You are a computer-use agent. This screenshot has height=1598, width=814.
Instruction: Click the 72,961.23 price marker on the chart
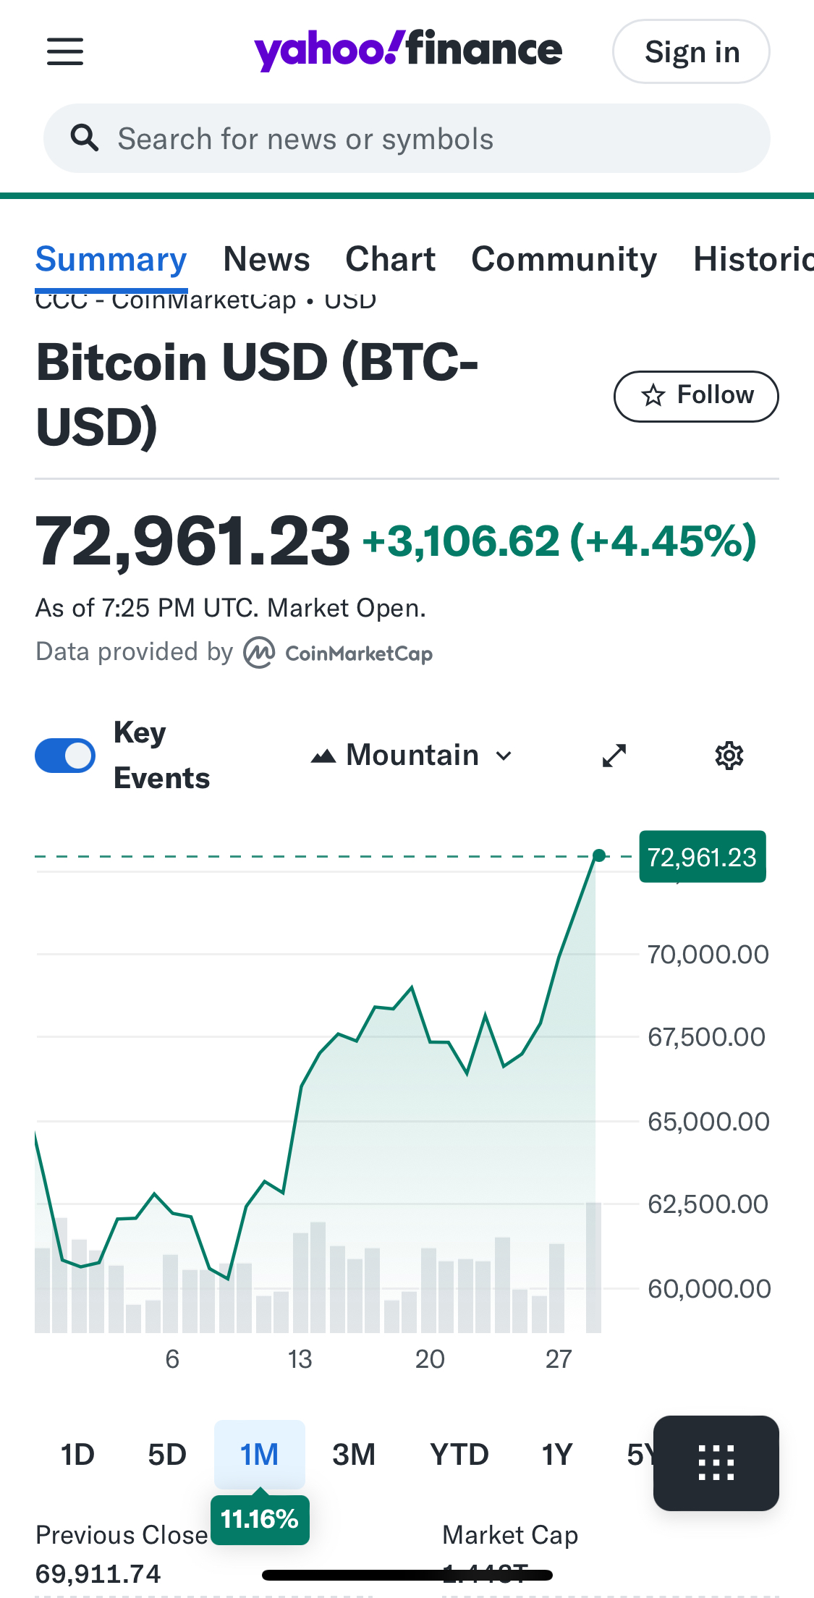(702, 857)
